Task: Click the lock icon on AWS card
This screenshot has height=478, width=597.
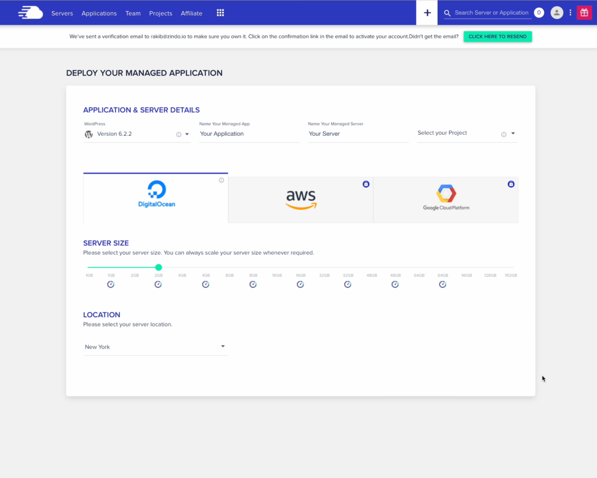Action: (x=366, y=184)
